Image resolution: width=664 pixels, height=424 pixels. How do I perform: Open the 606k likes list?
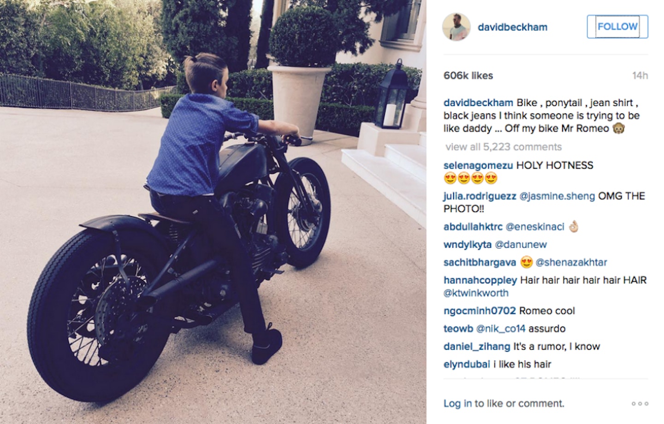click(x=468, y=76)
